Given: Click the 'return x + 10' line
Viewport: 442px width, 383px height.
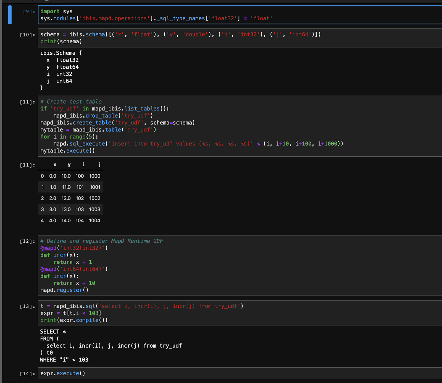Looking at the screenshot, I should point(74,283).
